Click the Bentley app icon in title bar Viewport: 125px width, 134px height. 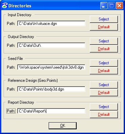pyautogui.click(x=5, y=5)
